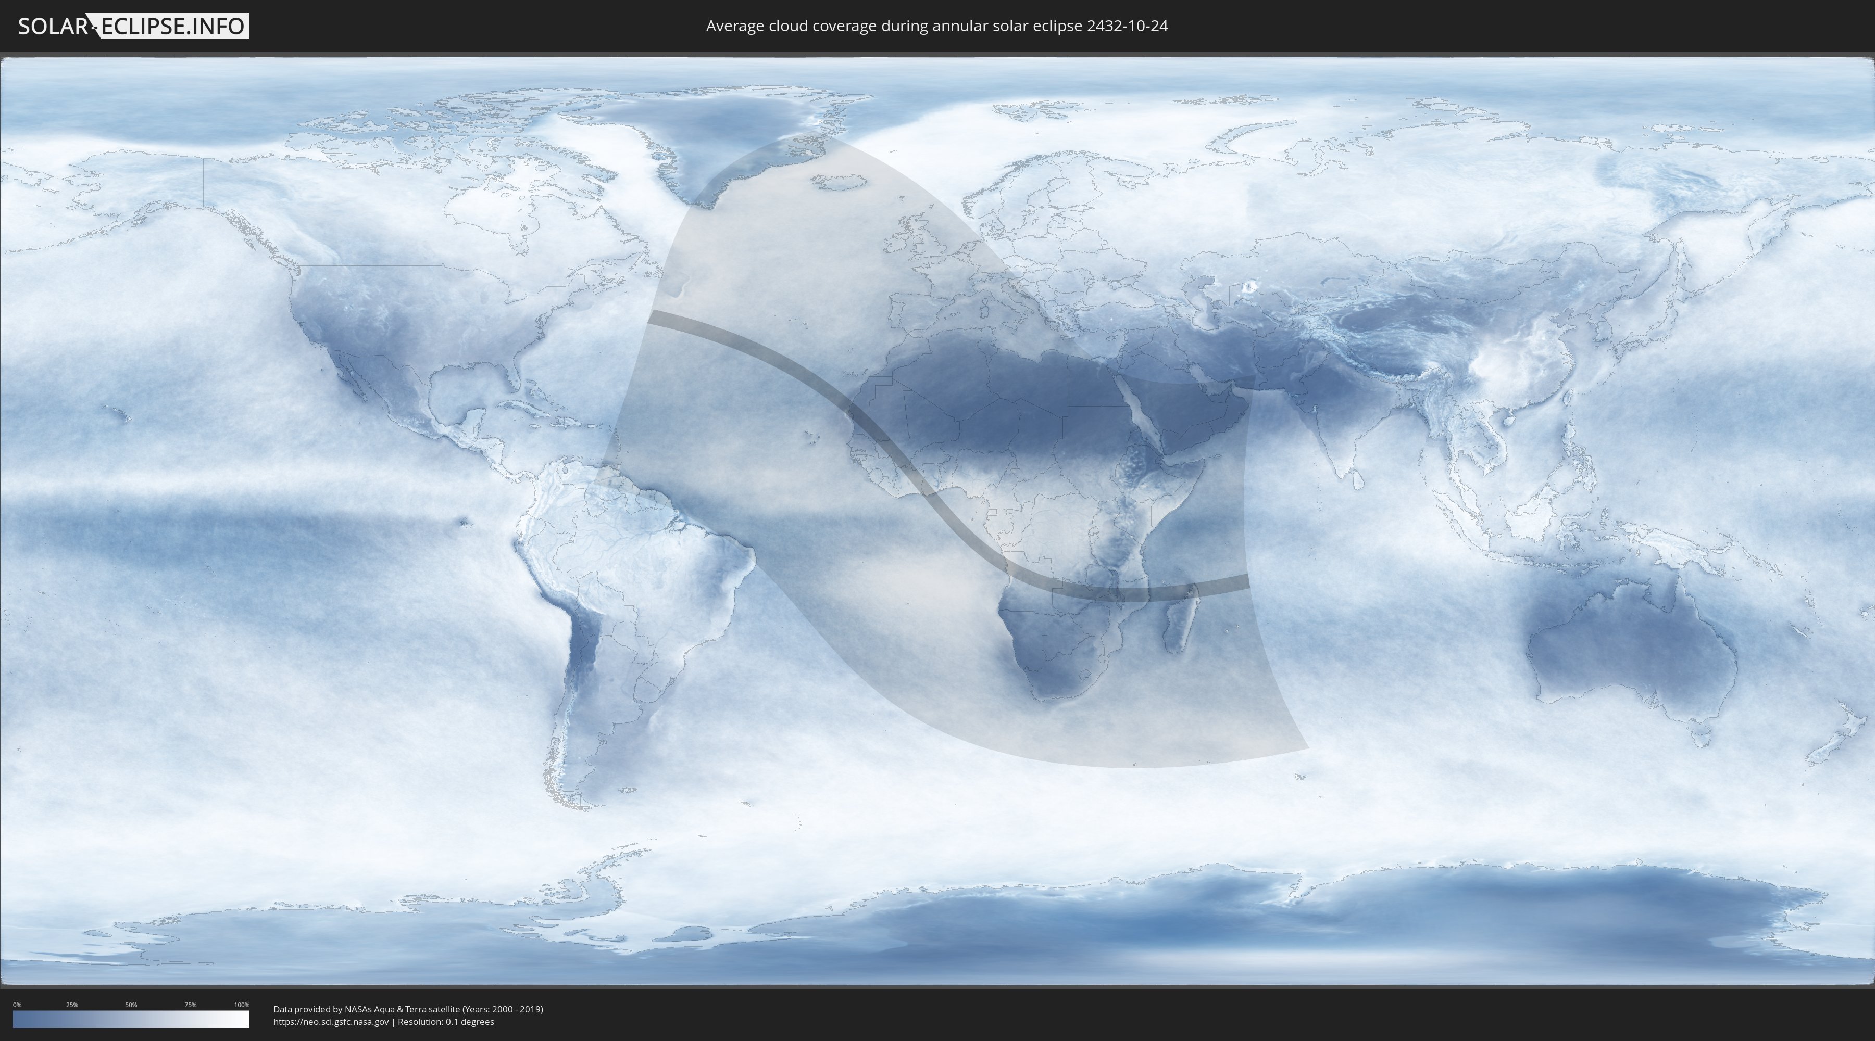Click the 25% legend label
Image resolution: width=1875 pixels, height=1041 pixels.
pos(72,1005)
